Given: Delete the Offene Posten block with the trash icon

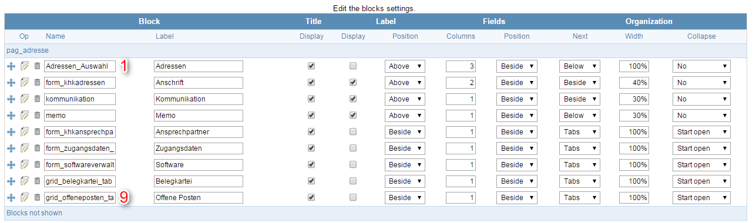Looking at the screenshot, I should [x=37, y=198].
